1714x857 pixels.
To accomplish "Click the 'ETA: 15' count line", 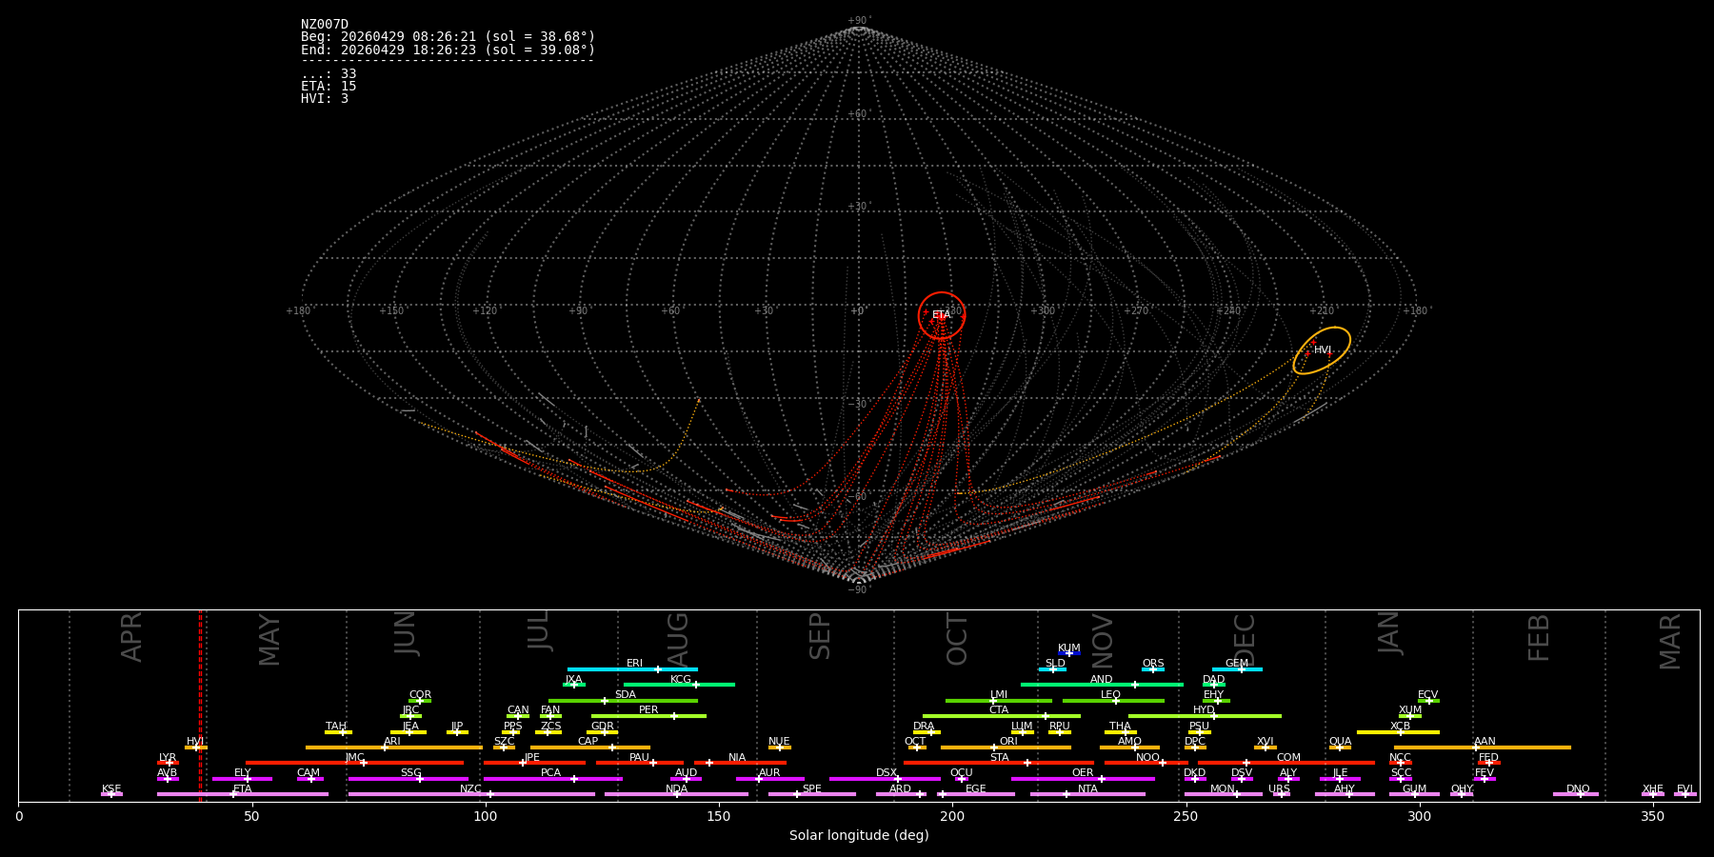I will [329, 87].
